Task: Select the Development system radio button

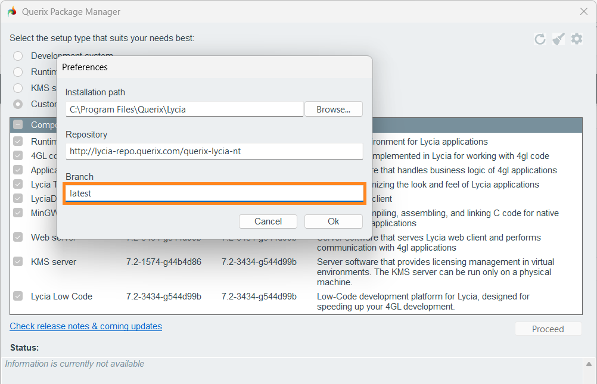Action: coord(18,56)
